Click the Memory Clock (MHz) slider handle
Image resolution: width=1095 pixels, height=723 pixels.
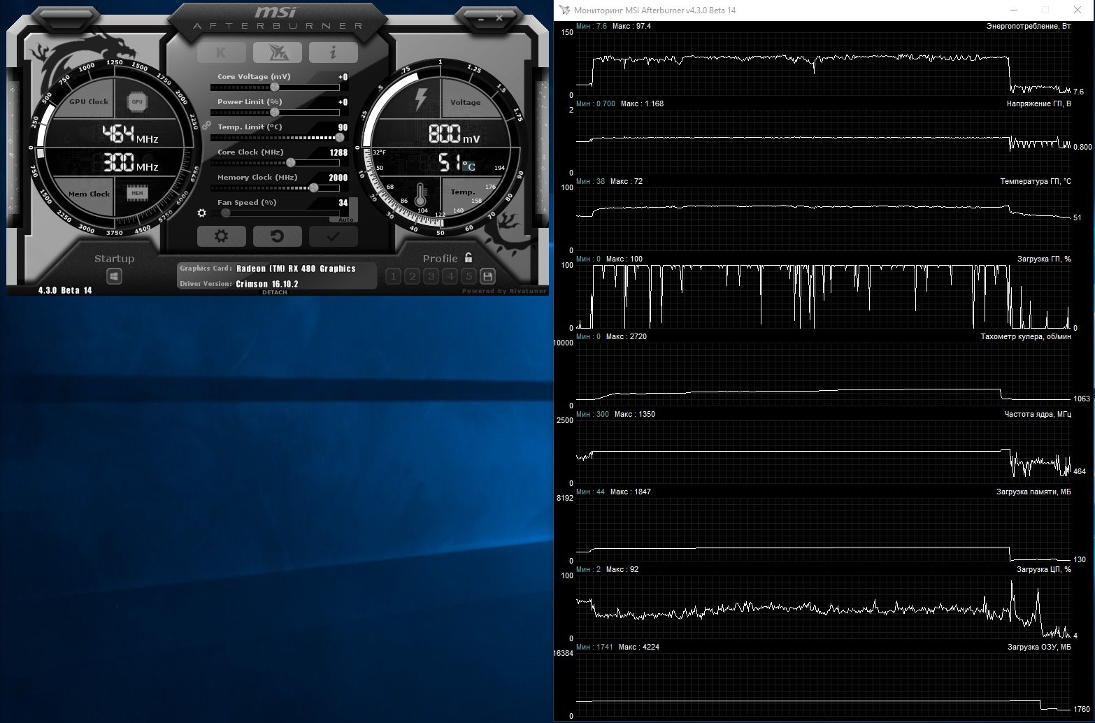pyautogui.click(x=314, y=188)
